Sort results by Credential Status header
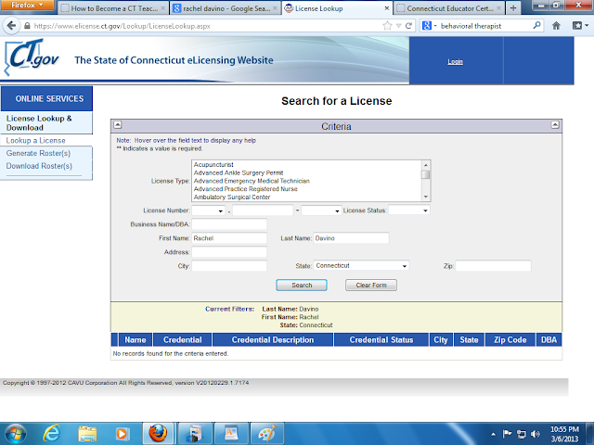Image resolution: width=594 pixels, height=445 pixels. [x=381, y=340]
